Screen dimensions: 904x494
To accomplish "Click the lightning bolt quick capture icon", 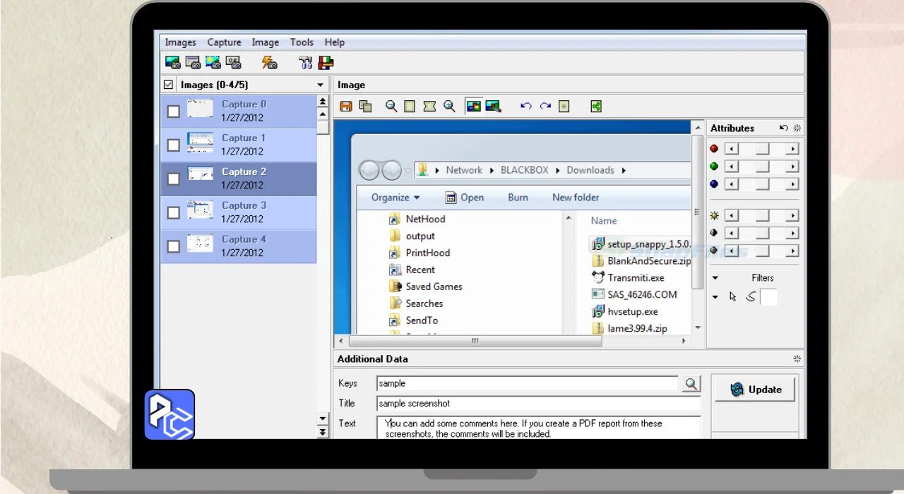I will (269, 63).
